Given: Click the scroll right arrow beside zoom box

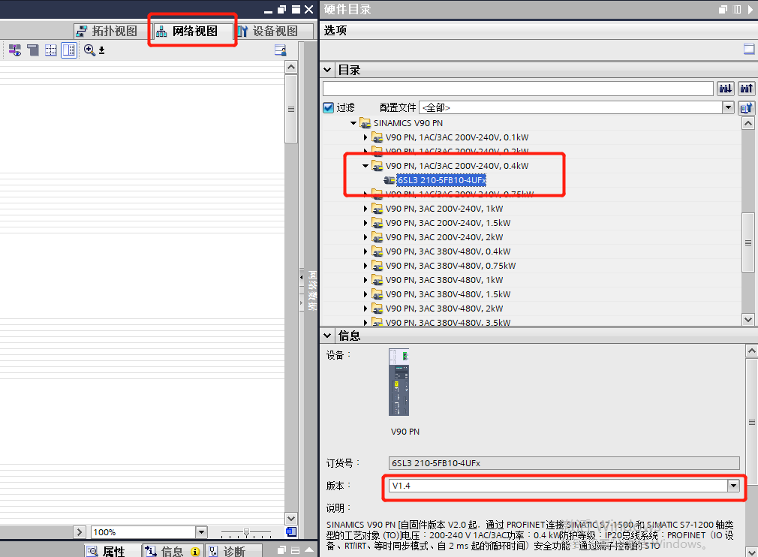Looking at the screenshot, I should [x=80, y=532].
